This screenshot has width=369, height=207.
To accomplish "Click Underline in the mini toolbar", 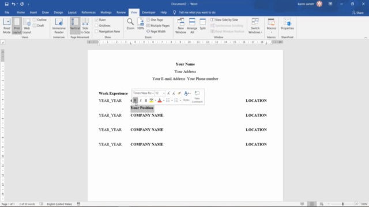I will (x=146, y=100).
